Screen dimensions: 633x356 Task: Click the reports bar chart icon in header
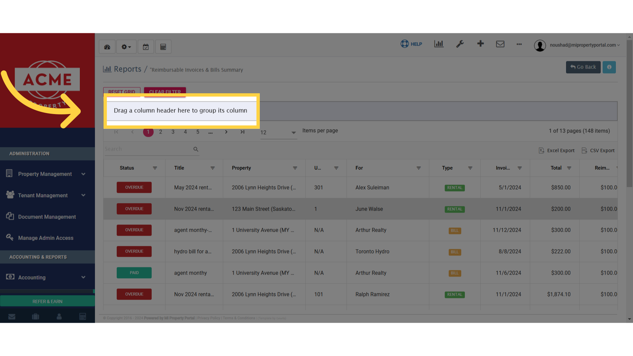coord(438,44)
